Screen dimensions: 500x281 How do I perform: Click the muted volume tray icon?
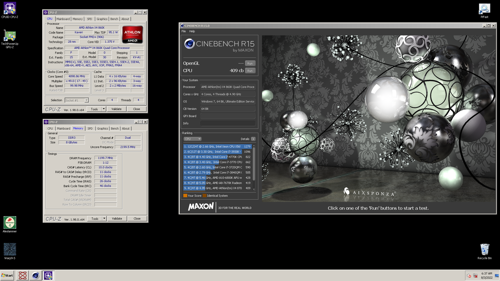(x=469, y=276)
